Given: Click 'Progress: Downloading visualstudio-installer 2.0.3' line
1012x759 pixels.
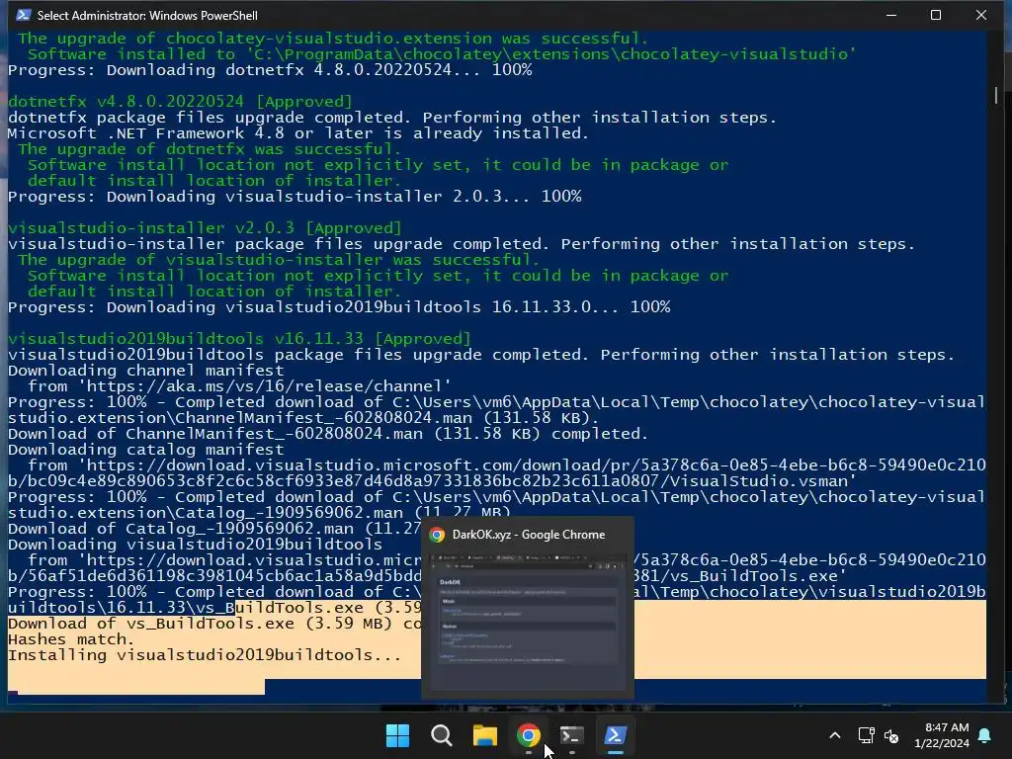Looking at the screenshot, I should [x=295, y=197].
